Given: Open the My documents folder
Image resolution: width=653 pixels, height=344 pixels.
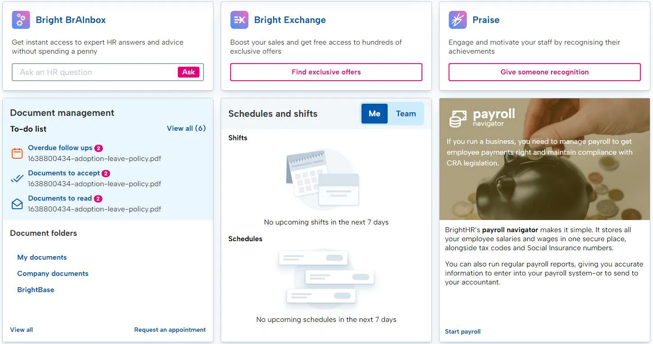Looking at the screenshot, I should (x=42, y=257).
